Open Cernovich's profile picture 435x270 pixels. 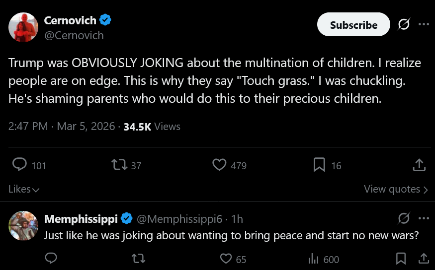[x=23, y=27]
